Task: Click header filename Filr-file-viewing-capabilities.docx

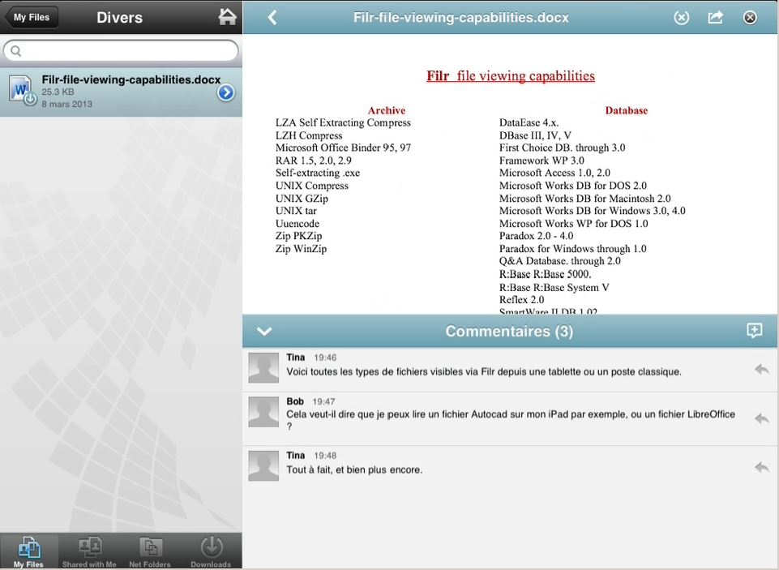Action: [x=461, y=17]
